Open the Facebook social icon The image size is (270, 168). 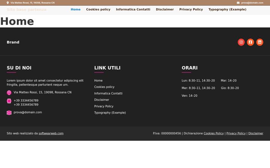(250, 42)
